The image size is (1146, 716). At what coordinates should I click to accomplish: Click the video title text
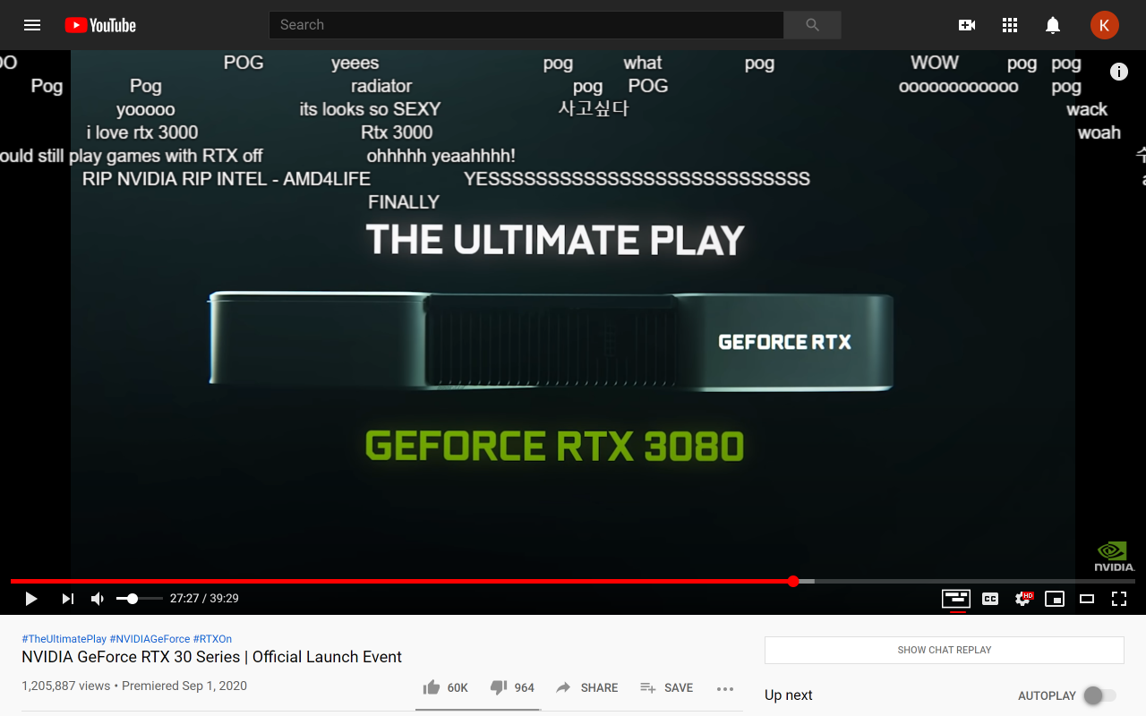[x=211, y=657]
